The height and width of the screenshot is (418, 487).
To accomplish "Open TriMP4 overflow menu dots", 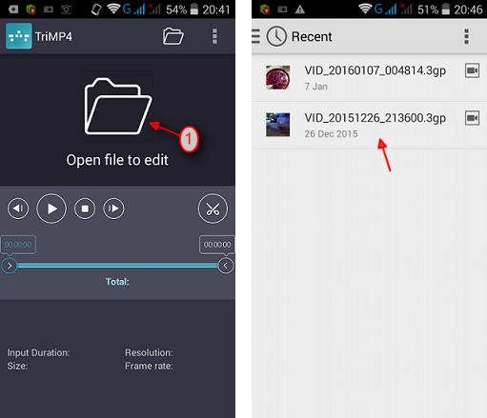I will pyautogui.click(x=214, y=36).
